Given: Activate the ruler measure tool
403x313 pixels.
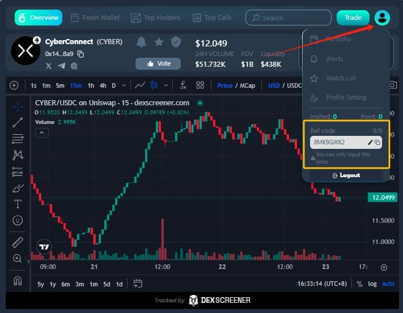Looking at the screenshot, I should pos(18,242).
